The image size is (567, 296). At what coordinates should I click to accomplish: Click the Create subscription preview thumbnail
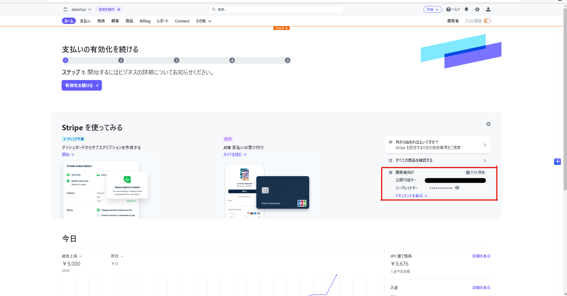106,190
